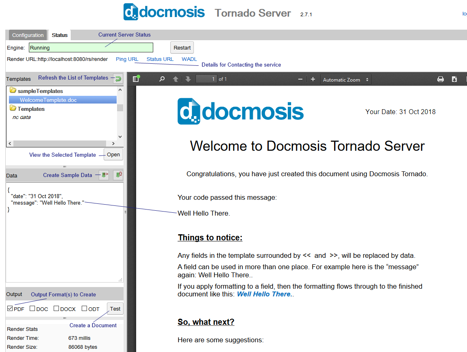467x352 pixels.
Task: Switch to the Configuration tab
Action: (28, 35)
